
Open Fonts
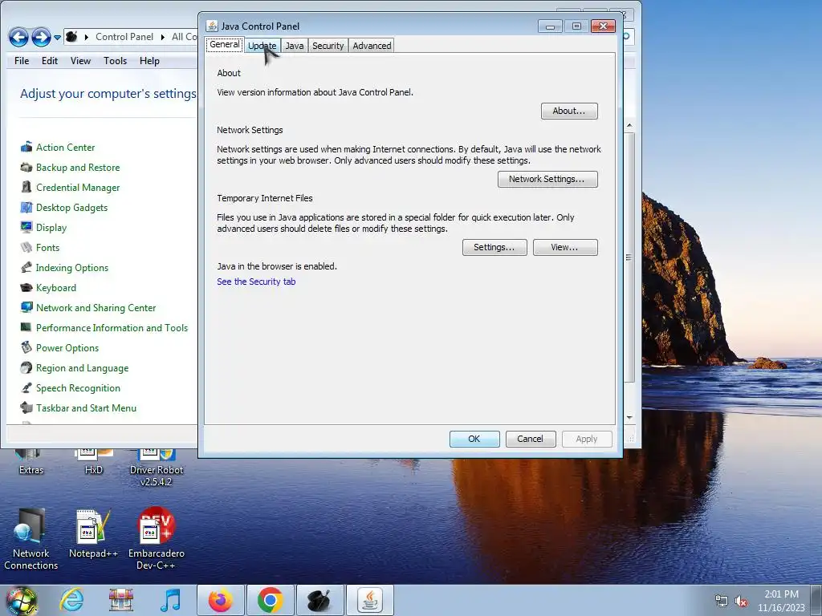point(47,247)
